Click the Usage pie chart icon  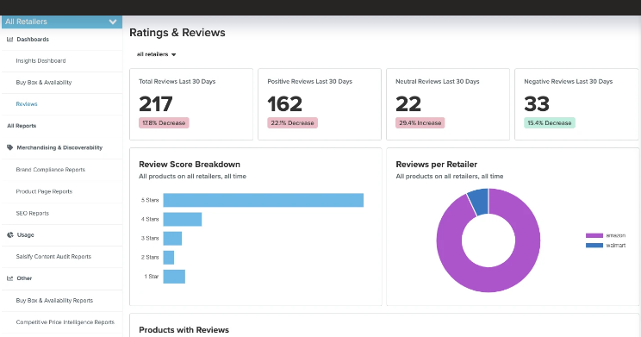[10, 234]
